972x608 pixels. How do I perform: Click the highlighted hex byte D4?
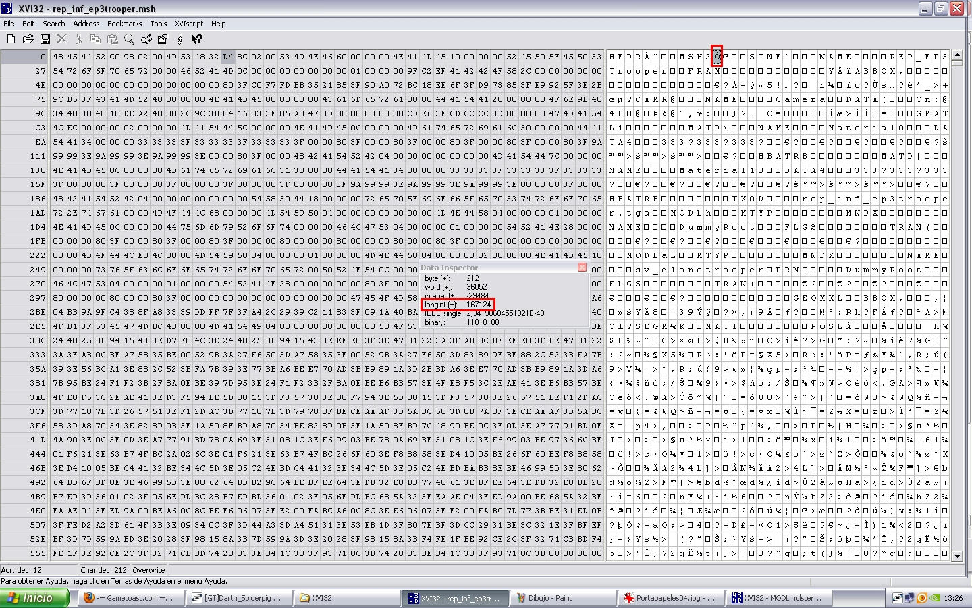tap(227, 57)
